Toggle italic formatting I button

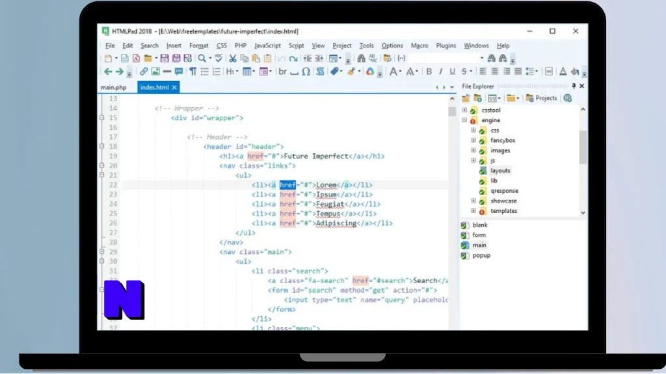[x=440, y=71]
